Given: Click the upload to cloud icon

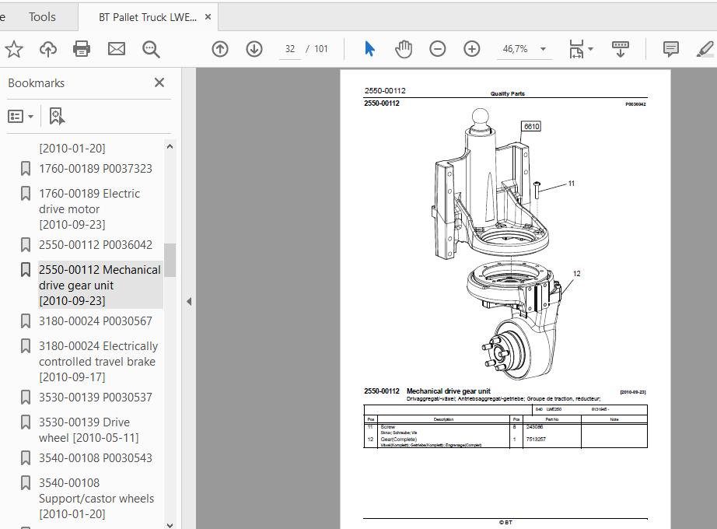Looking at the screenshot, I should [x=48, y=49].
